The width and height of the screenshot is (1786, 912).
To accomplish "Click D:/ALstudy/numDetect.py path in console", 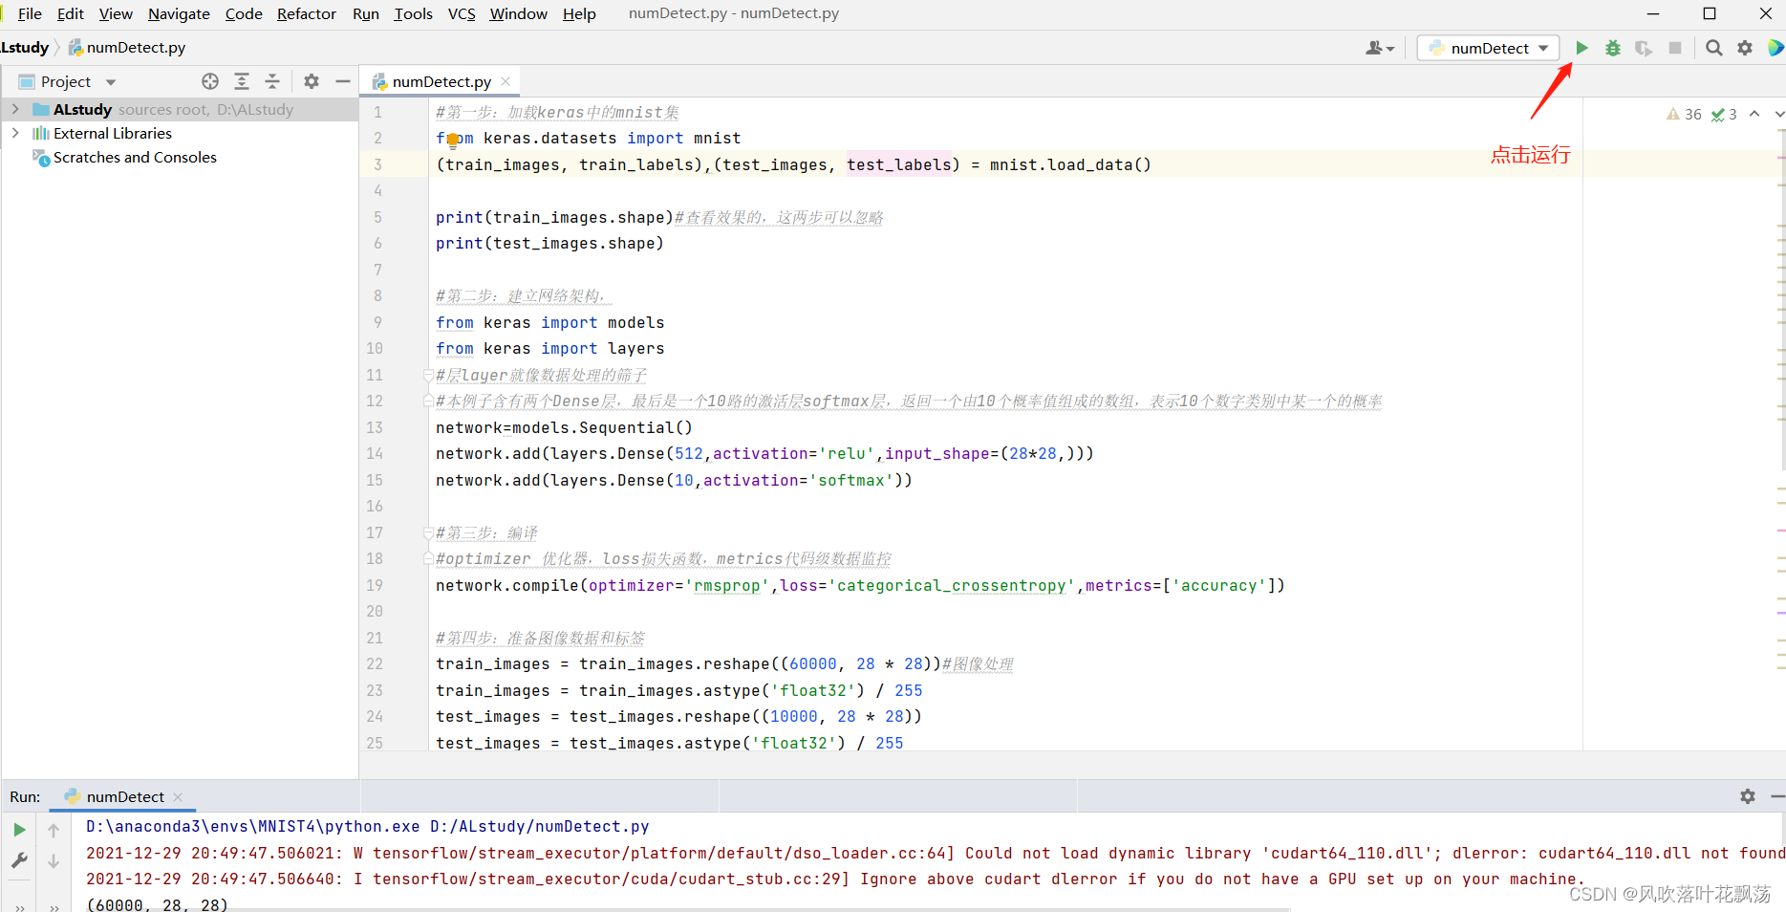I will 540,826.
